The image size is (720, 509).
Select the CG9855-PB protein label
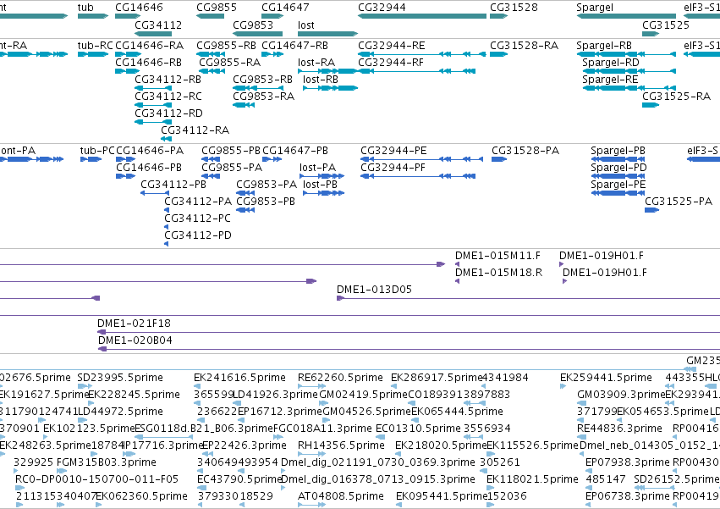230,151
